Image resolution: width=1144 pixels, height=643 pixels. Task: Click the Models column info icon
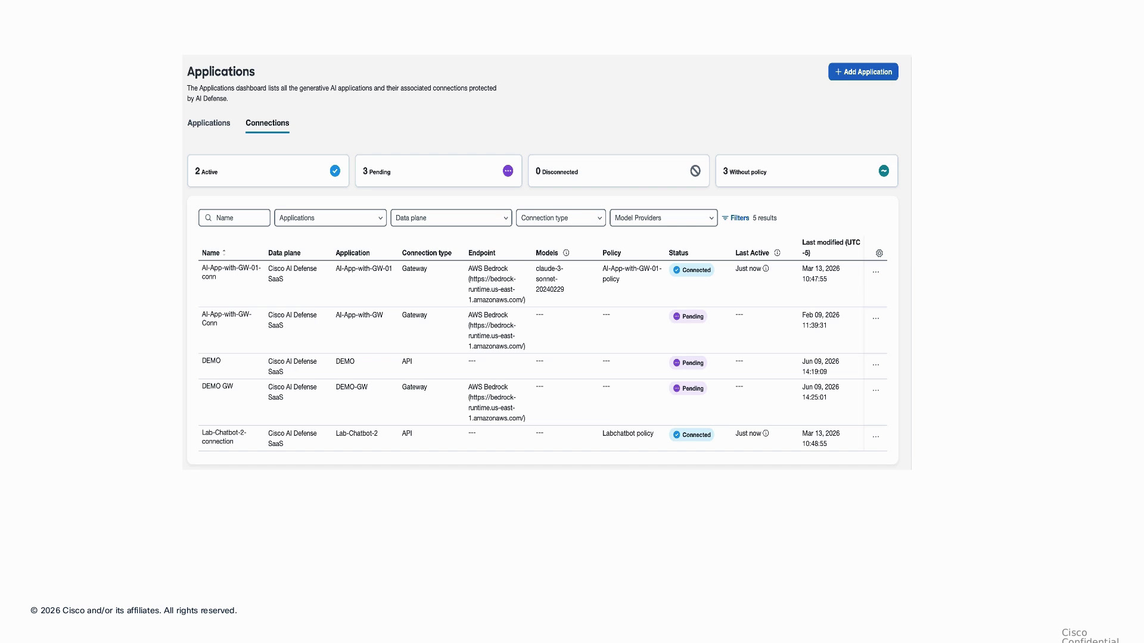coord(566,253)
